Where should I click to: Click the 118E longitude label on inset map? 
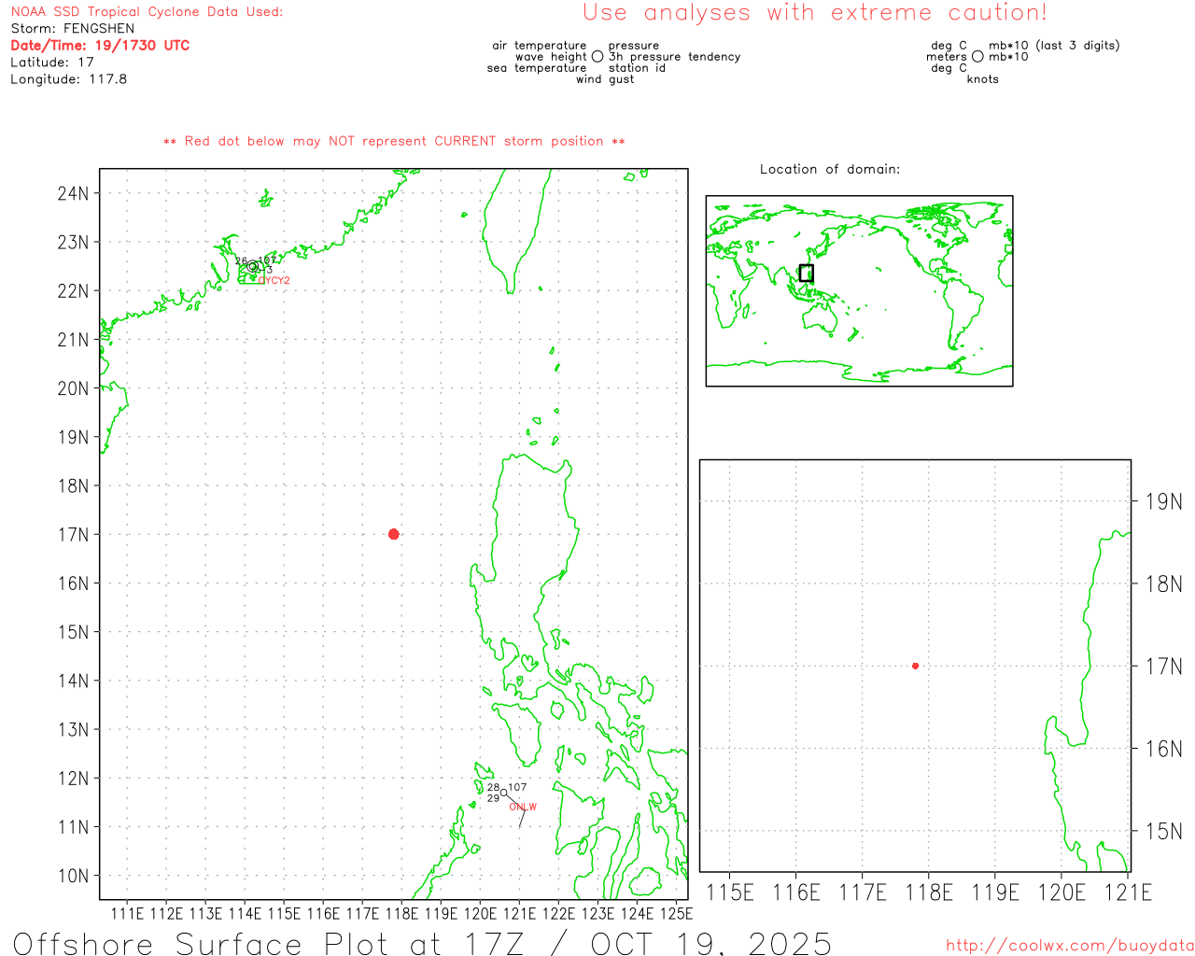[929, 893]
